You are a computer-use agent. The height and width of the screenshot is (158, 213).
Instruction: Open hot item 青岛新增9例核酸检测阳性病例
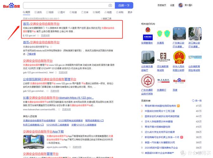[x=160, y=106]
